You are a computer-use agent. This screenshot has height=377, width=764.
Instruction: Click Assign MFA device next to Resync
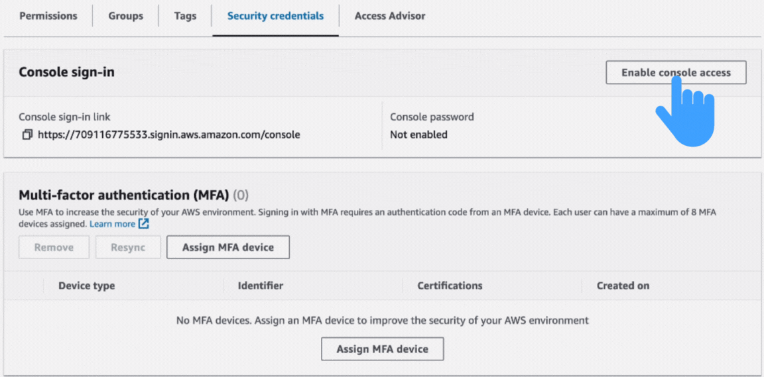[x=227, y=247]
